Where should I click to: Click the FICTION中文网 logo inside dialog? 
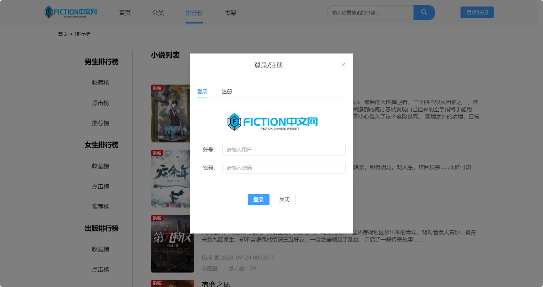(x=272, y=122)
